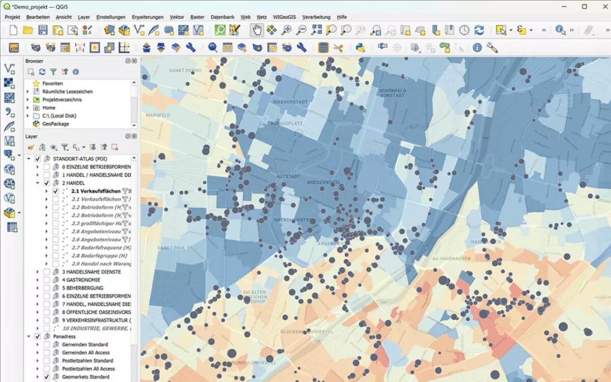Enable 4 GASTRONOMIE checkbox
611x382 pixels.
tap(46, 280)
